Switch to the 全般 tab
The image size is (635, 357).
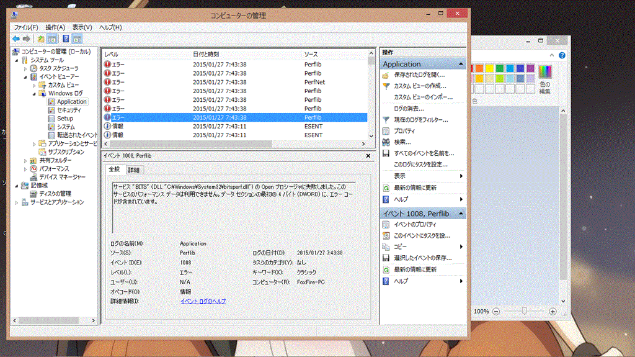(x=115, y=169)
